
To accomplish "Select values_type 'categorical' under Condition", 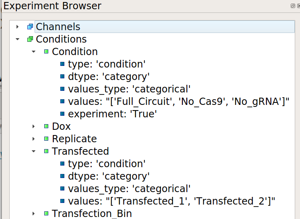I will point(129,89).
